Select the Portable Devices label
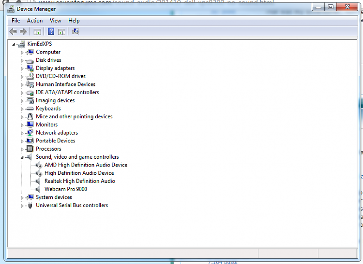This screenshot has height=264, width=363. click(x=55, y=141)
